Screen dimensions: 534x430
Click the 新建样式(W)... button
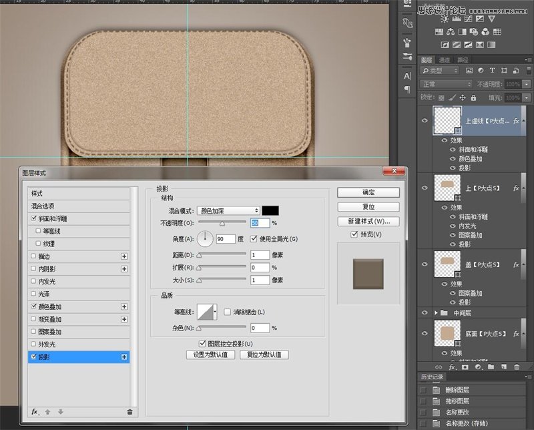coord(368,221)
